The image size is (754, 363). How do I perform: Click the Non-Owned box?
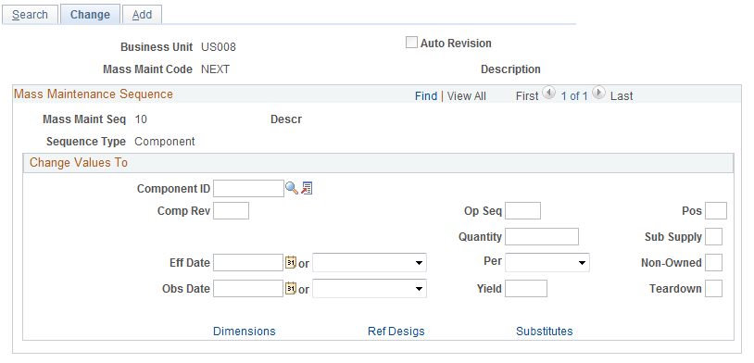713,263
